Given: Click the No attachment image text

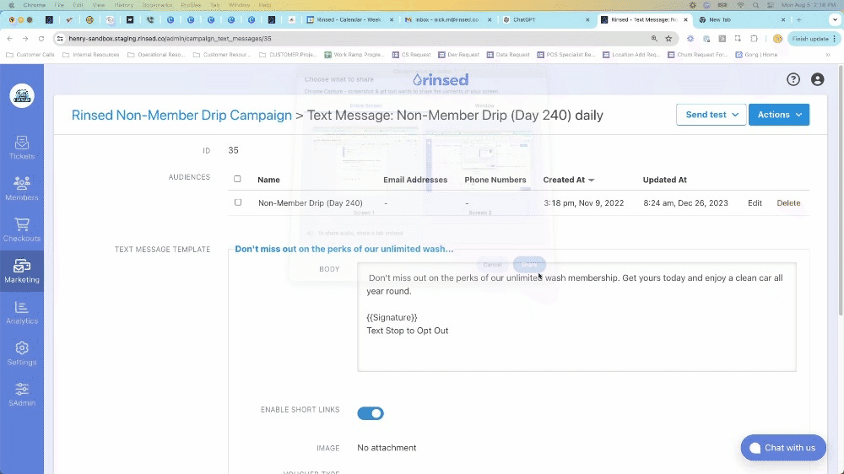Looking at the screenshot, I should coord(387,448).
